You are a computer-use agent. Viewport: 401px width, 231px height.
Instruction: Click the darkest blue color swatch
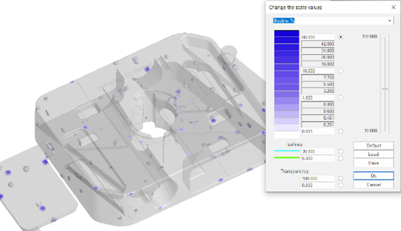[287, 33]
